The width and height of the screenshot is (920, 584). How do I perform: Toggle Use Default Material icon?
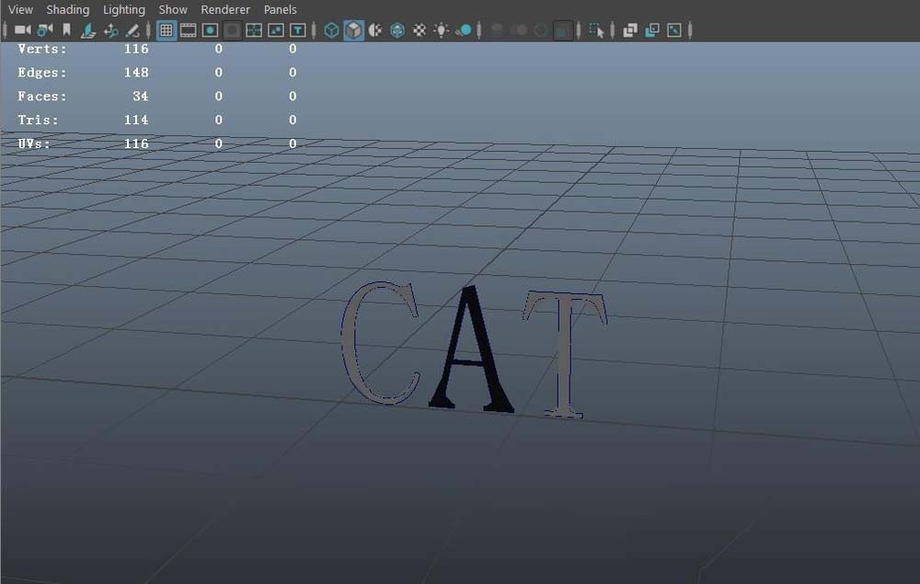coord(375,30)
